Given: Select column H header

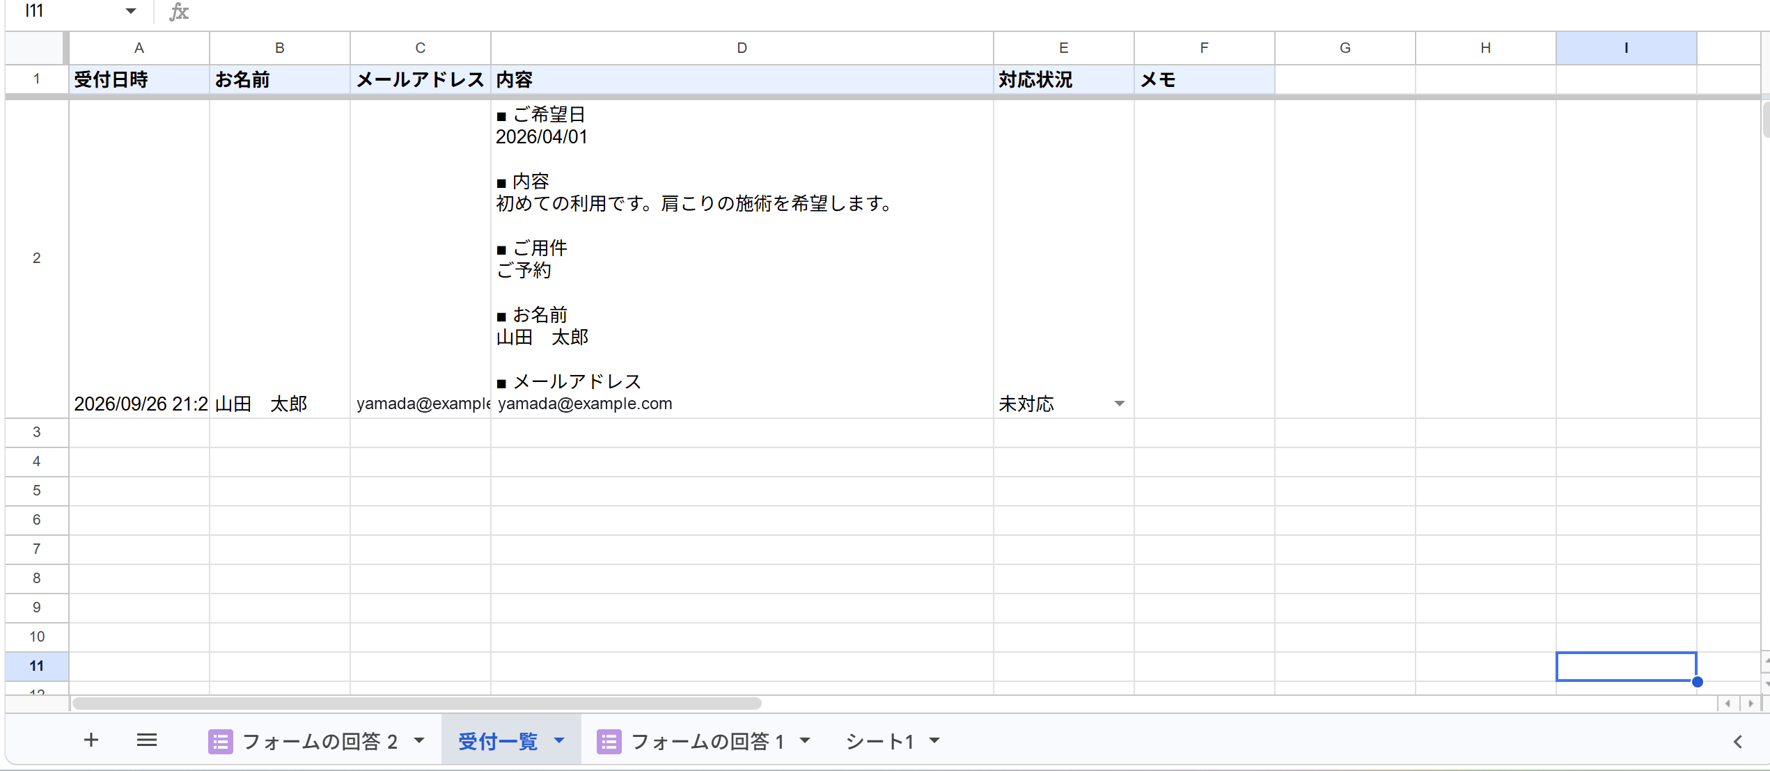Looking at the screenshot, I should 1486,48.
